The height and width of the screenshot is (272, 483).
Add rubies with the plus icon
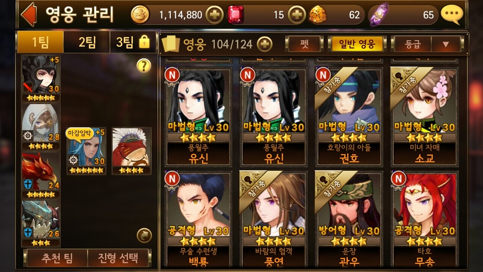coord(297,15)
